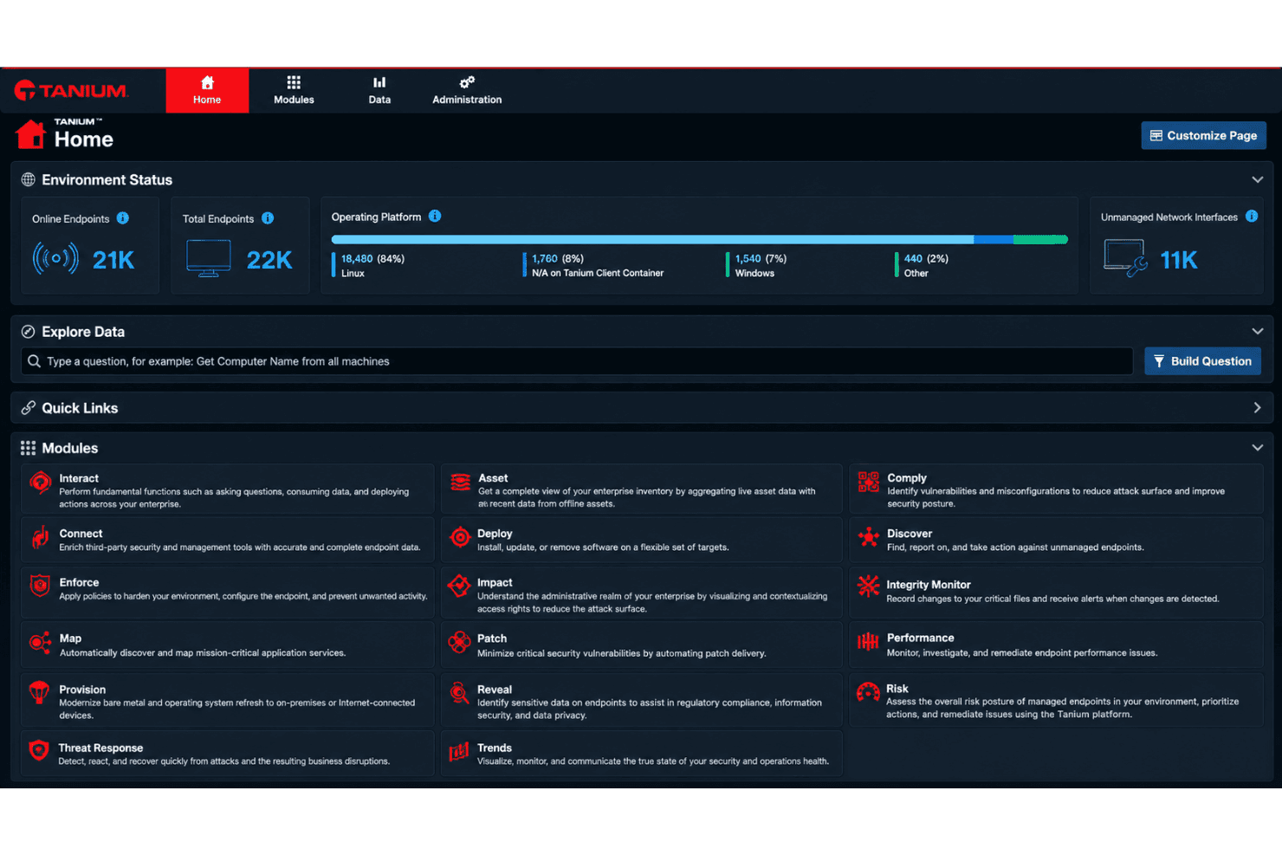Open the Integrity Monitor module link
This screenshot has width=1282, height=855.
[x=929, y=585]
